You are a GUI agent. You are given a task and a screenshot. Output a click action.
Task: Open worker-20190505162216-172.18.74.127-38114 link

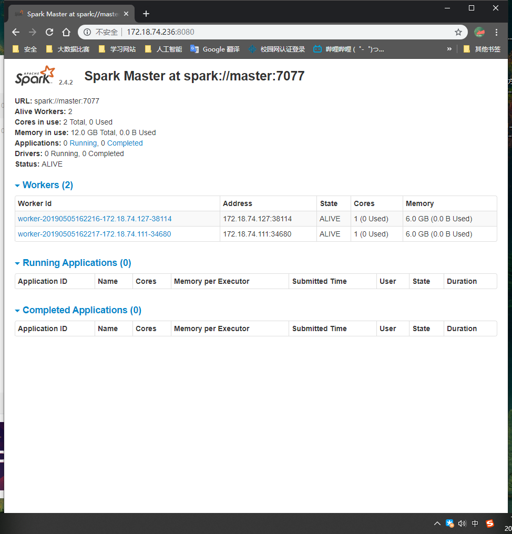[x=95, y=219]
